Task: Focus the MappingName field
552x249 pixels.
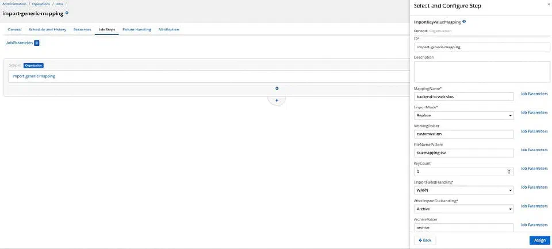Action: point(463,96)
